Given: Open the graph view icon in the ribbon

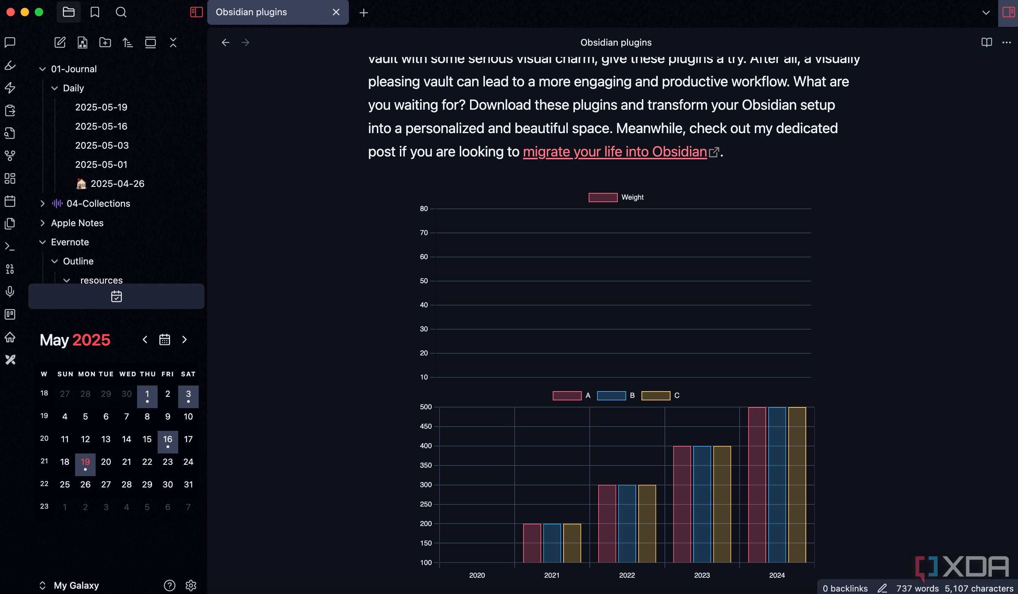Looking at the screenshot, I should pos(10,155).
